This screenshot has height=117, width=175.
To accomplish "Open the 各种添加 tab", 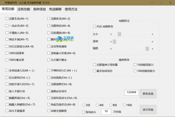I will (x=39, y=9).
